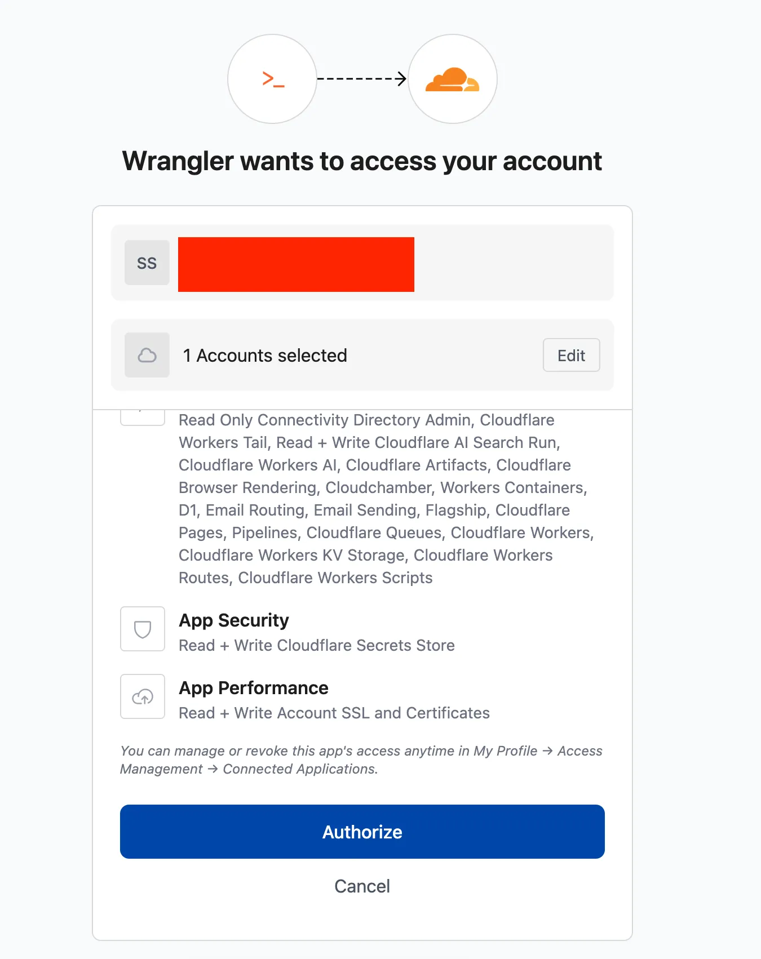
Task: Select the App Security permission heading
Action: (234, 620)
